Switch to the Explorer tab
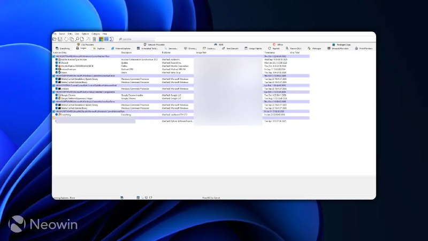 click(x=99, y=48)
